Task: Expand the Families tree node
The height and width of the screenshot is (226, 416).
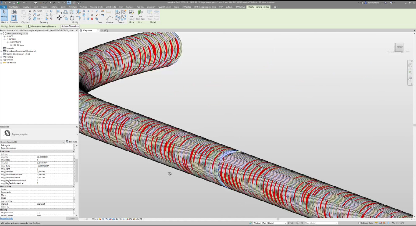Action: 1,57
